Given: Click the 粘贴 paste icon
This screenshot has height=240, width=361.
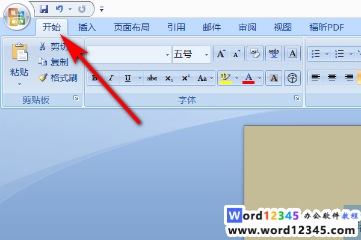Looking at the screenshot, I should click(x=20, y=52).
